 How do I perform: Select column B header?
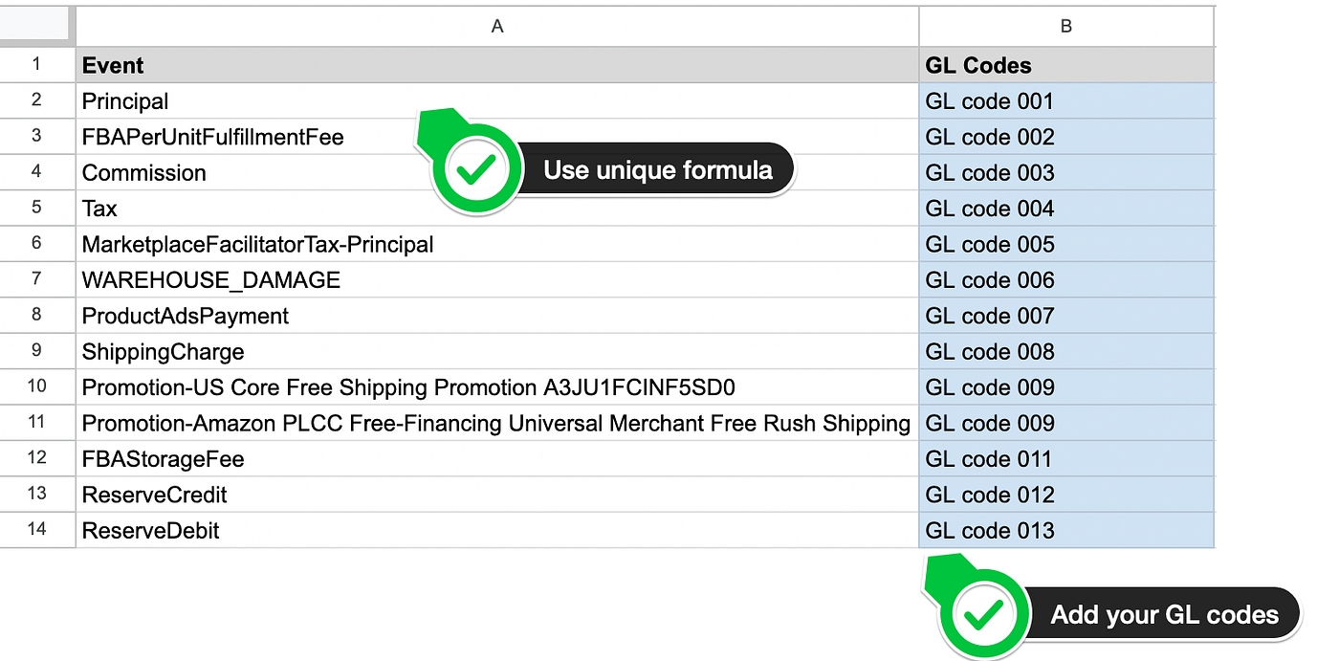[1065, 27]
